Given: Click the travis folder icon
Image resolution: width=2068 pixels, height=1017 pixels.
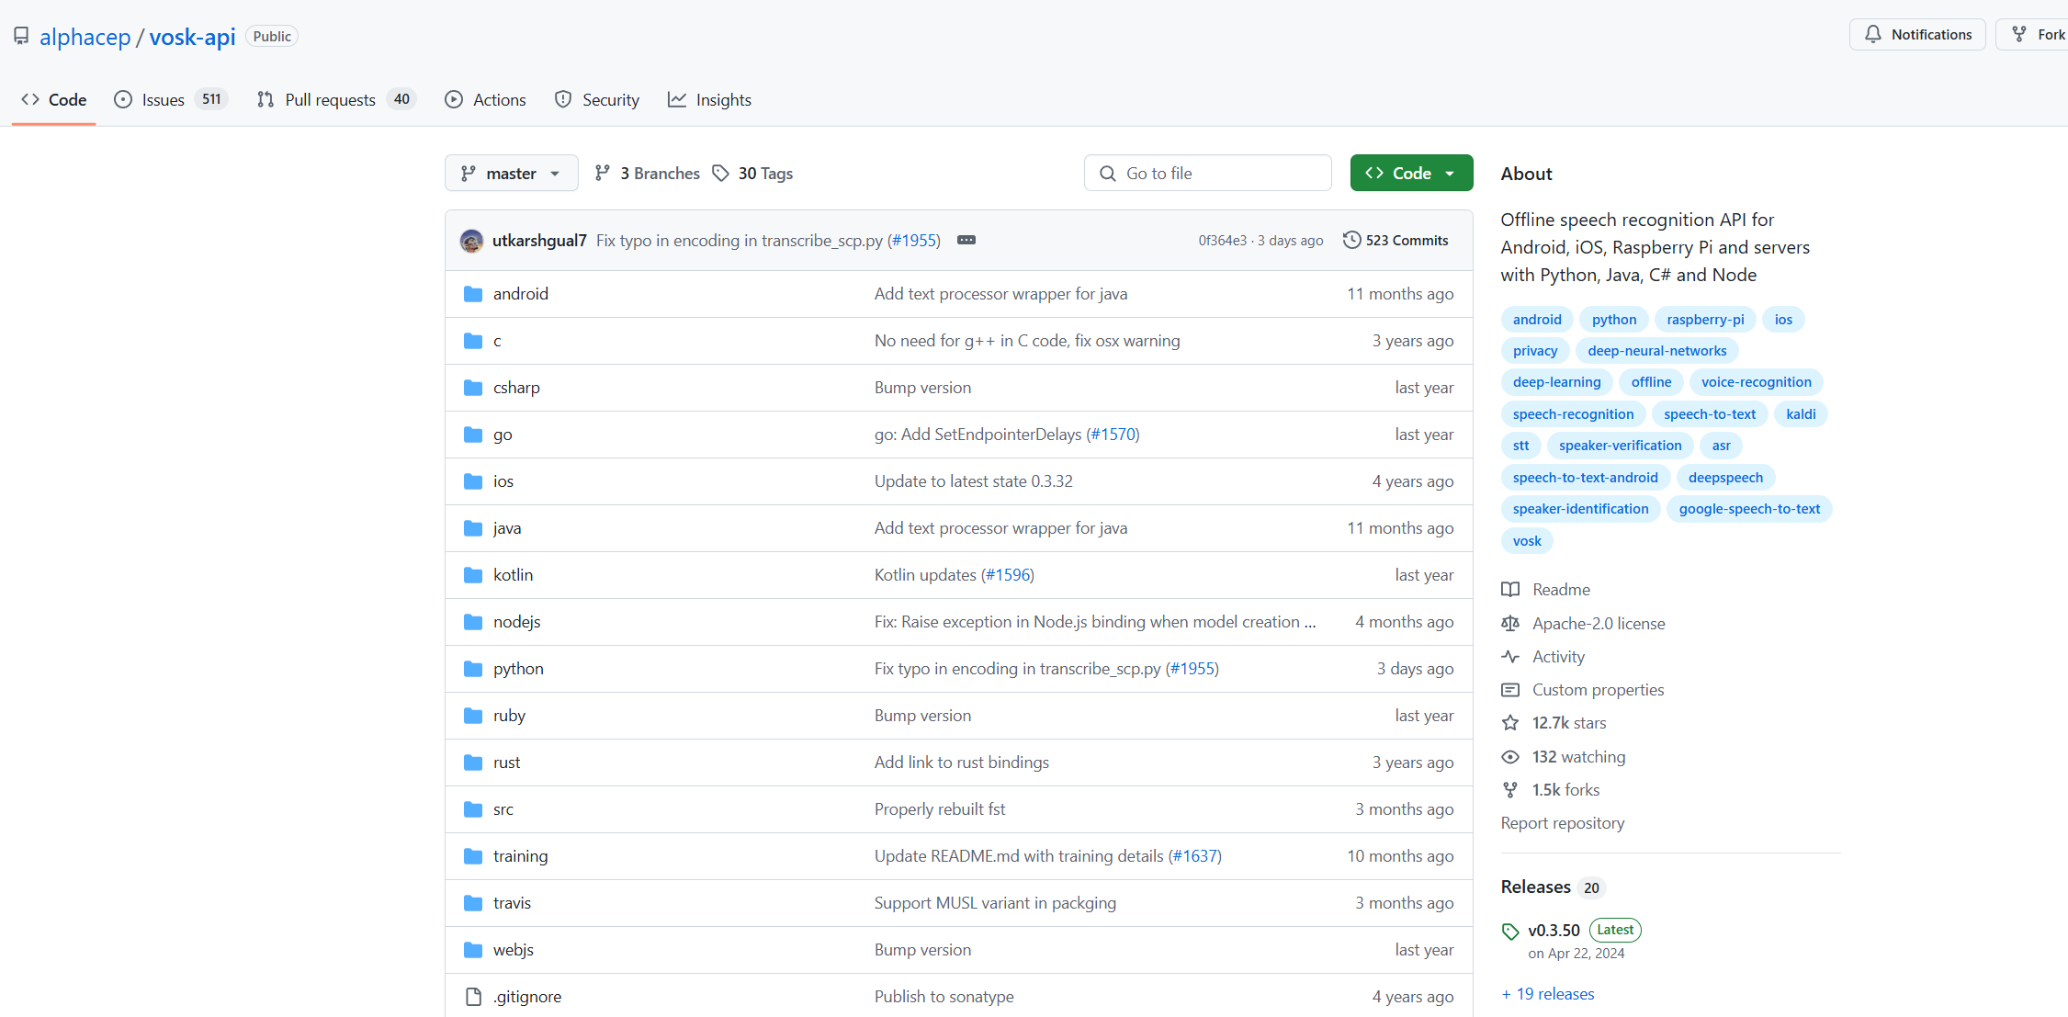Looking at the screenshot, I should (x=473, y=903).
